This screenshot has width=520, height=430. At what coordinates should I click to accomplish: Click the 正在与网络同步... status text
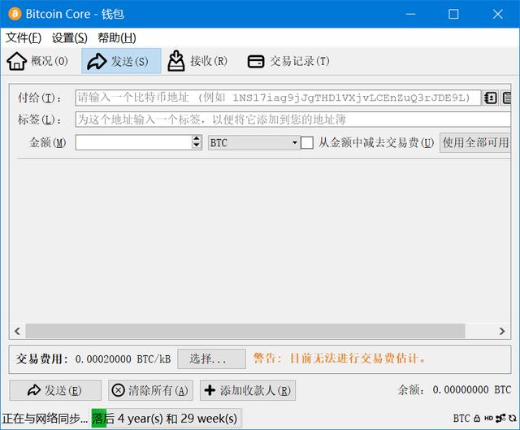(x=45, y=419)
